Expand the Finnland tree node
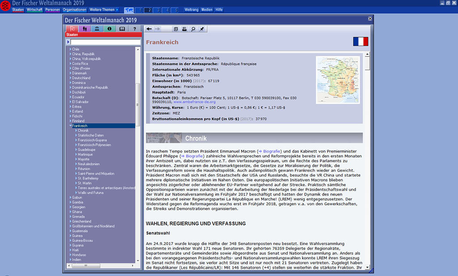Viewport: 458px width, 276px height. tap(70, 121)
